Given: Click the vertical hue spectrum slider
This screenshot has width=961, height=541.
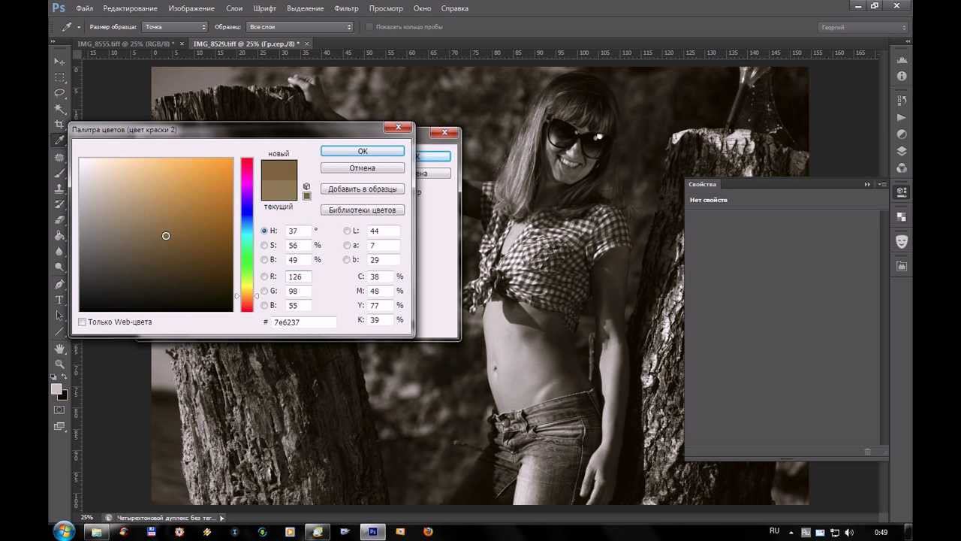Looking at the screenshot, I should (x=247, y=234).
